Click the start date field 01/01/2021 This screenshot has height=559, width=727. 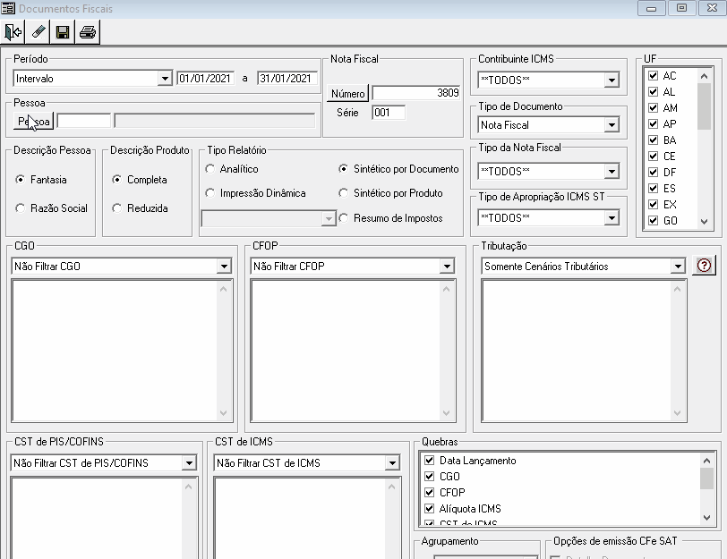click(x=206, y=79)
